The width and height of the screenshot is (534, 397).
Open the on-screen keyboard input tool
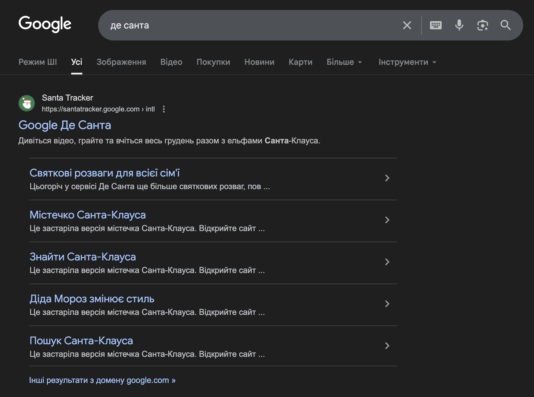[x=436, y=25]
